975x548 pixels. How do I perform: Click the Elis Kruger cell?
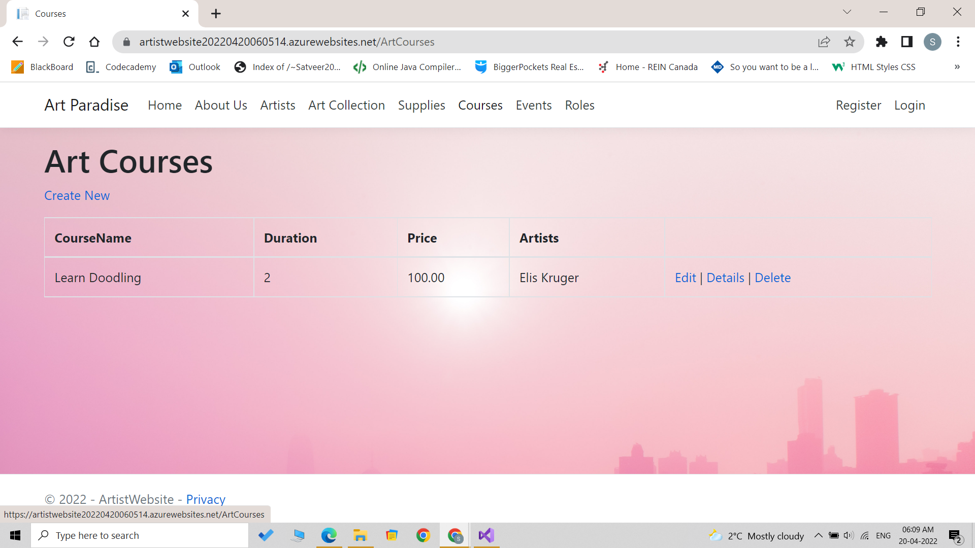pyautogui.click(x=587, y=277)
